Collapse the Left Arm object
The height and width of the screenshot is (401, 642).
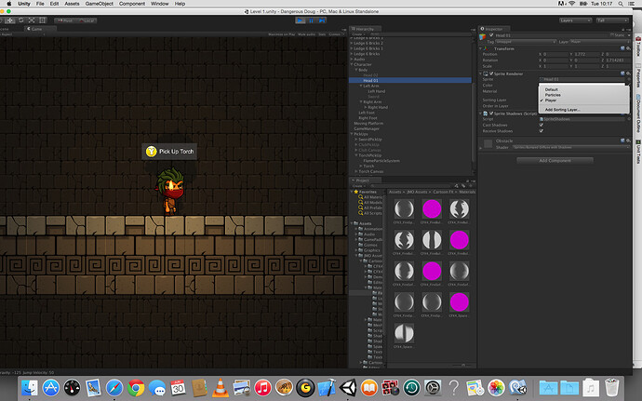coord(361,86)
